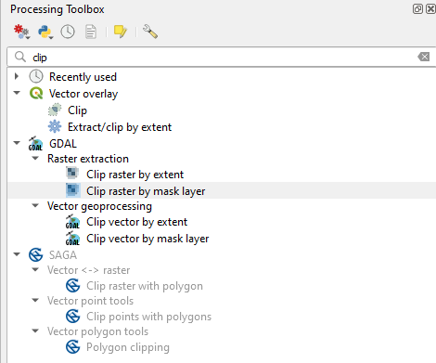The height and width of the screenshot is (363, 436).
Task: Select the 'Clip' algorithm
Action: 77,110
